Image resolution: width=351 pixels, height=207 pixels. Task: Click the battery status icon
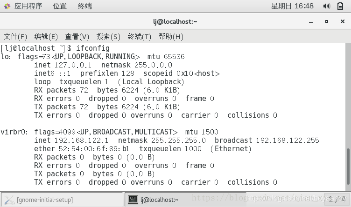coord(340,6)
